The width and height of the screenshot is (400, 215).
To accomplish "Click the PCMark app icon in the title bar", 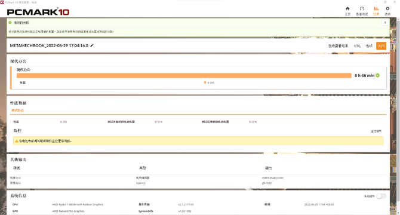I will click(x=2, y=2).
